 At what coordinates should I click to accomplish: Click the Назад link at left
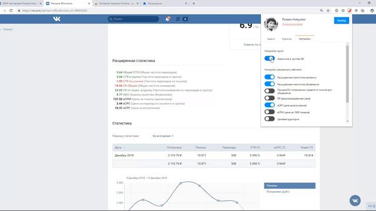pyautogui.click(x=8, y=29)
